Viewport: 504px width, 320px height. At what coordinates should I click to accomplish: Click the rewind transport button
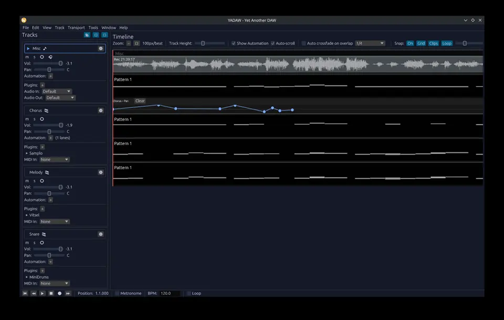tap(34, 293)
